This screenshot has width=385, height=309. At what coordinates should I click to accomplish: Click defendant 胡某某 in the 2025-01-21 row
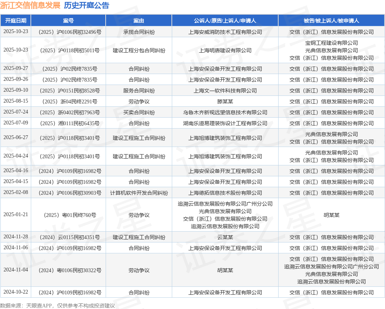tap(332, 215)
